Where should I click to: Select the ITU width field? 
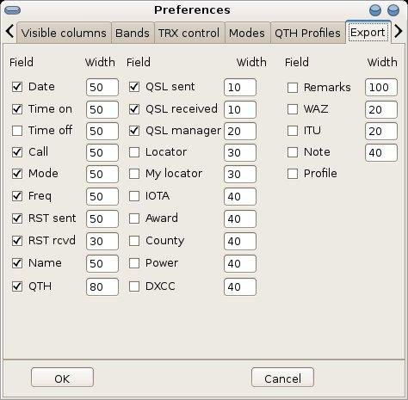click(x=381, y=131)
